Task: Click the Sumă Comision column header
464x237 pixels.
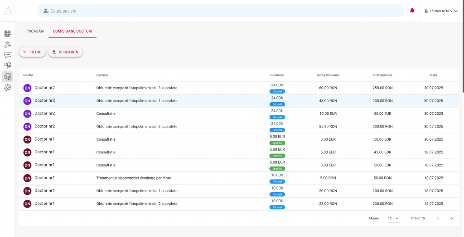Action: click(x=328, y=75)
